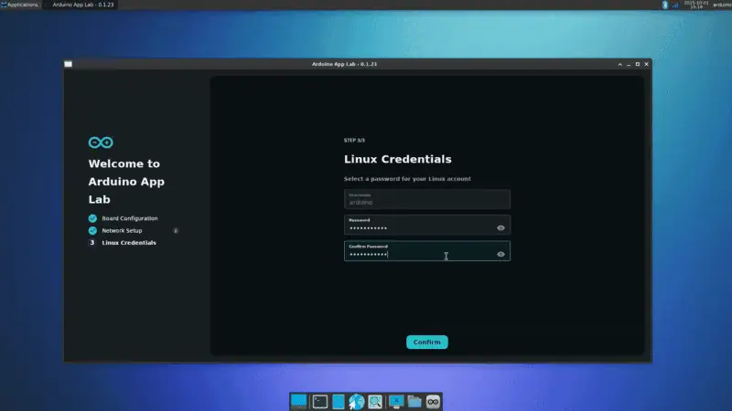
Task: Click the network signal tray icon
Action: (675, 5)
